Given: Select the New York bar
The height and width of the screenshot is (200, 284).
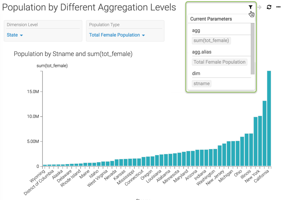Looking at the screenshot, I should click(260, 141).
